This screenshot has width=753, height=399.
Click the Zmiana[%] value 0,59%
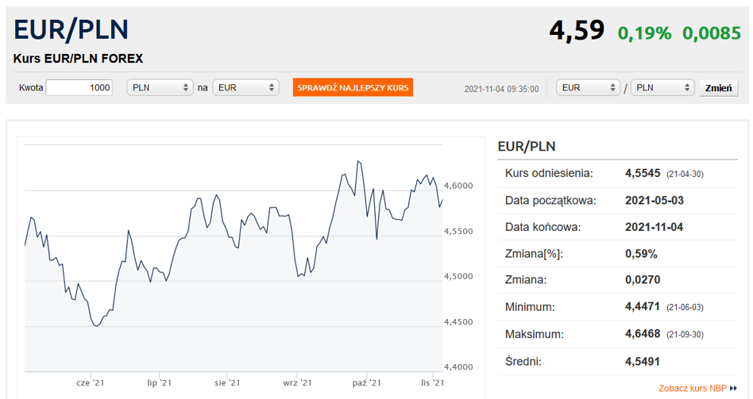pyautogui.click(x=641, y=254)
